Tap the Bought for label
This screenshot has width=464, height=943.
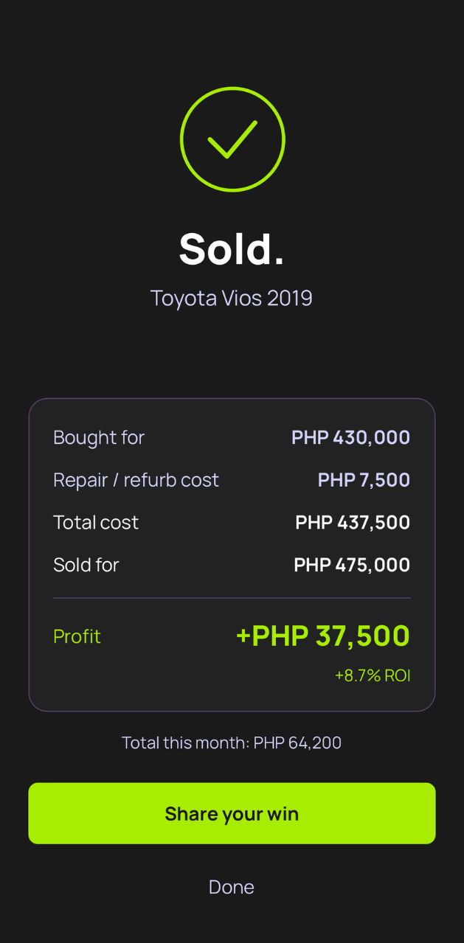point(99,437)
